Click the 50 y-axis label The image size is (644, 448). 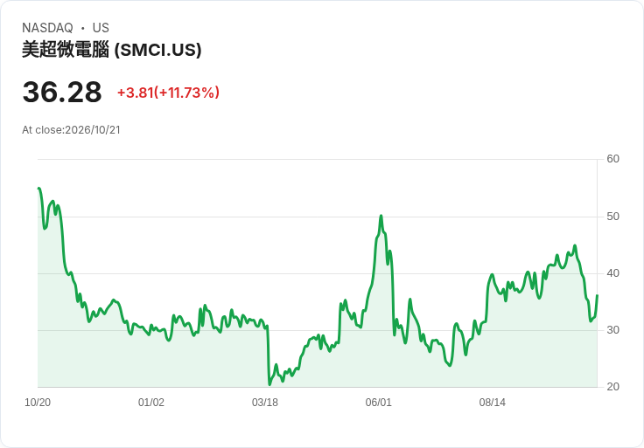pyautogui.click(x=612, y=217)
